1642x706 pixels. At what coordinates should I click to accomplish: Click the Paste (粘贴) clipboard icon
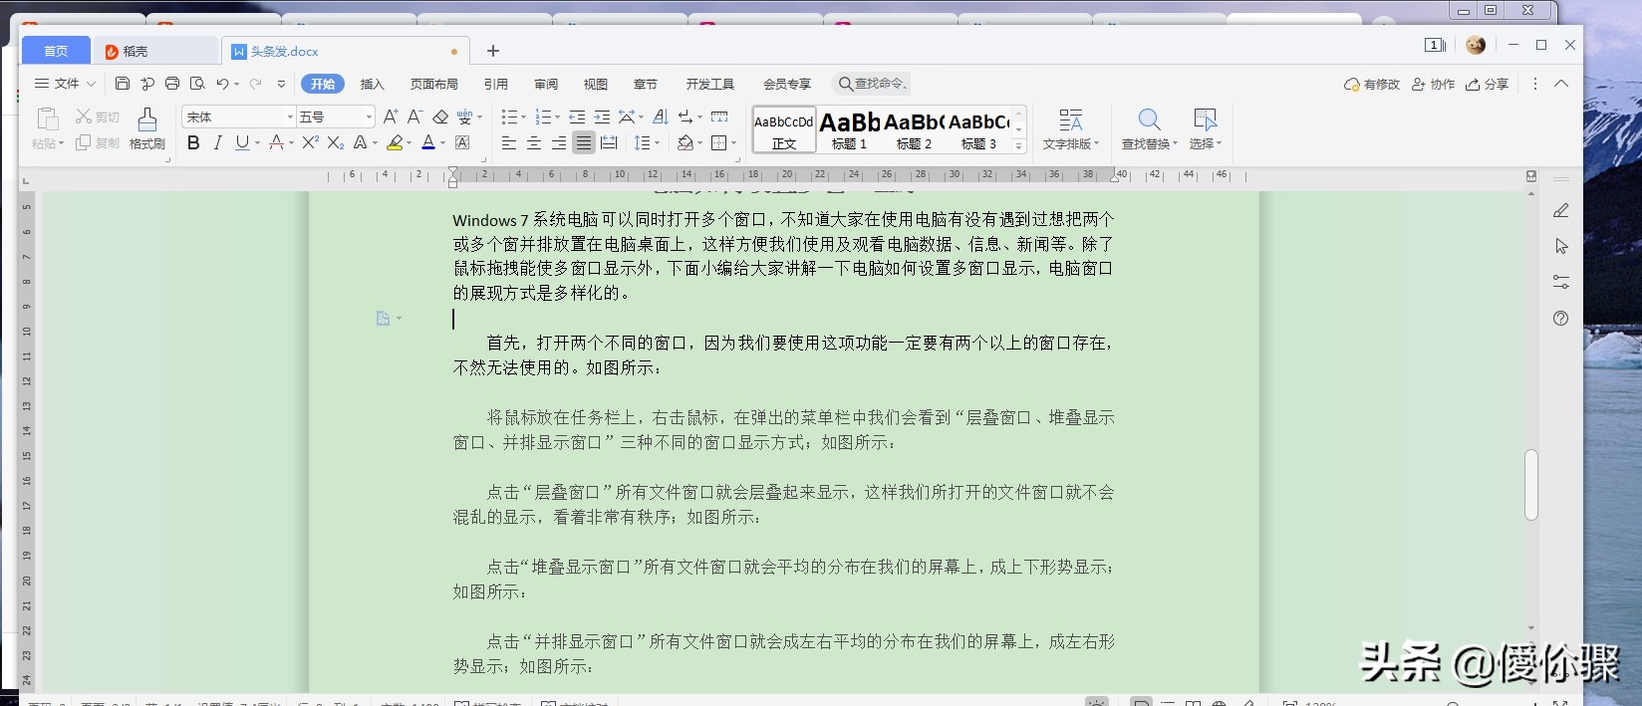pos(47,120)
